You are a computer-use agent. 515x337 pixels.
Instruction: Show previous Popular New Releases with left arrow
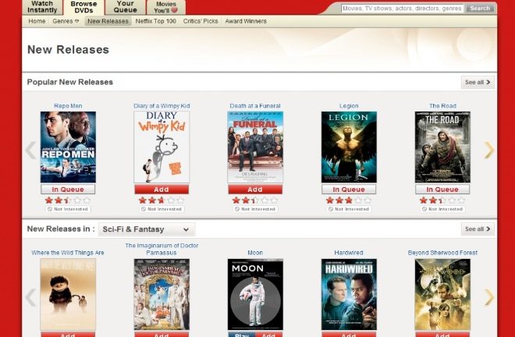pos(30,150)
